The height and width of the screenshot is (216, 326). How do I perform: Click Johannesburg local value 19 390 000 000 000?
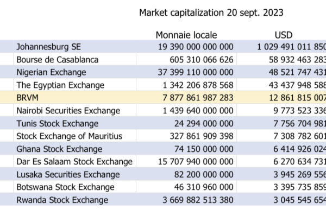(196, 47)
